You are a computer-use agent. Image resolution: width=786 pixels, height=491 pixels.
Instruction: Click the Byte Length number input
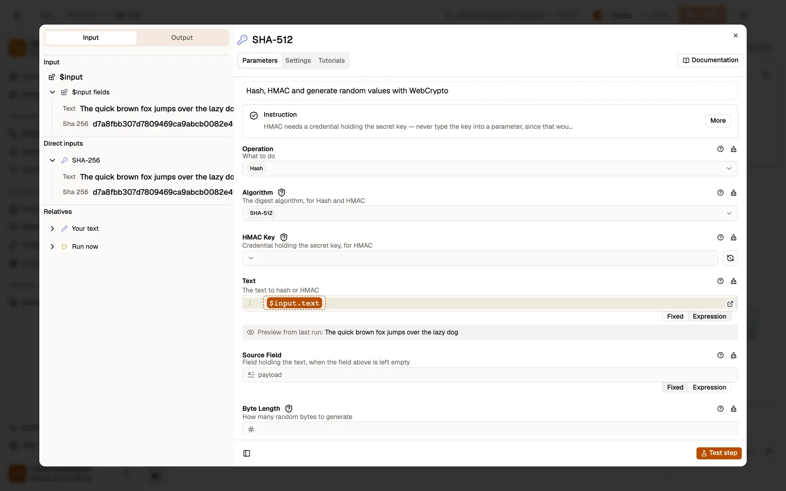(490, 429)
